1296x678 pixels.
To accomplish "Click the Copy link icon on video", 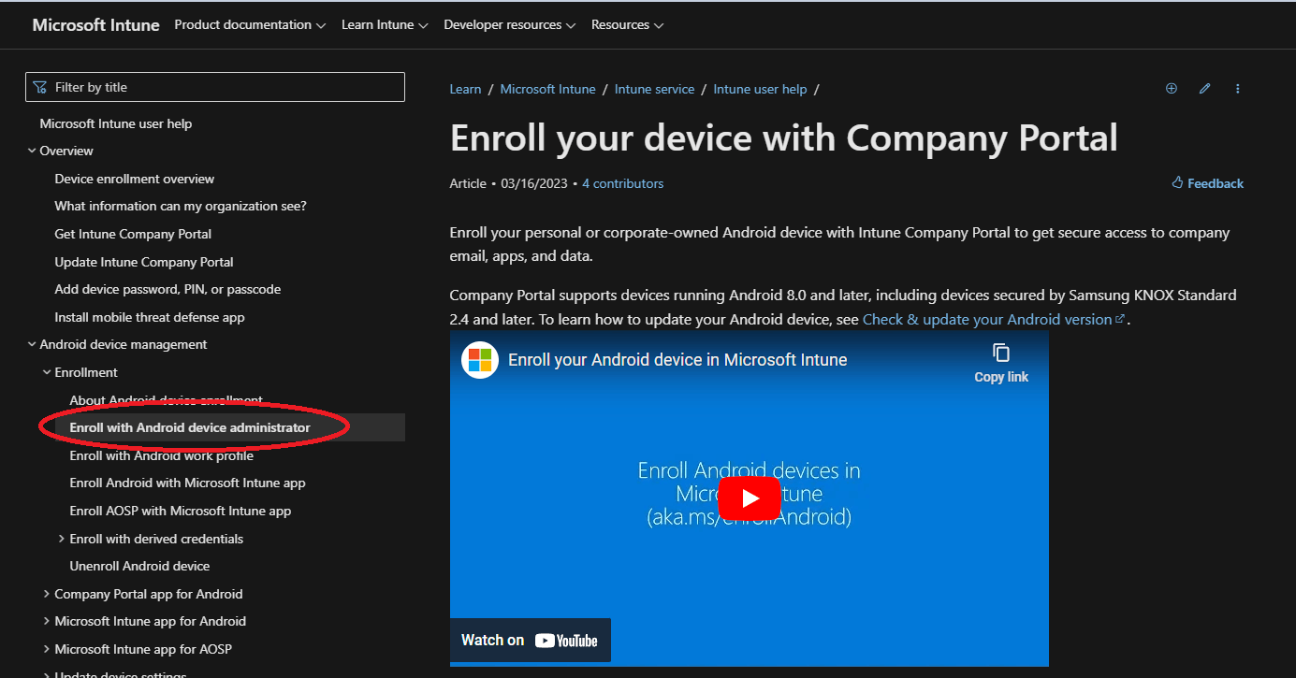I will coord(1001,363).
